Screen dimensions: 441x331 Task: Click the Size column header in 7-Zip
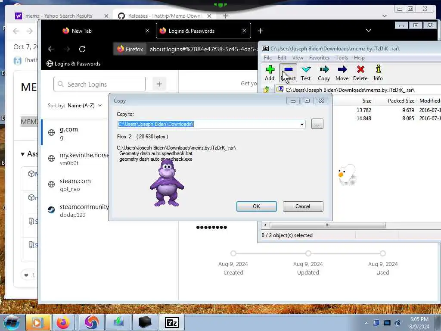coord(367,101)
